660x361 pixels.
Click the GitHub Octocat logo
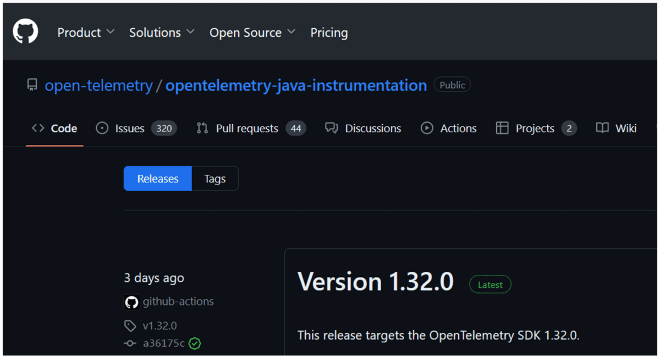pyautogui.click(x=25, y=32)
